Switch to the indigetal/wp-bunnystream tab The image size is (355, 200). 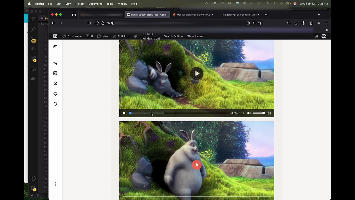click(x=239, y=14)
